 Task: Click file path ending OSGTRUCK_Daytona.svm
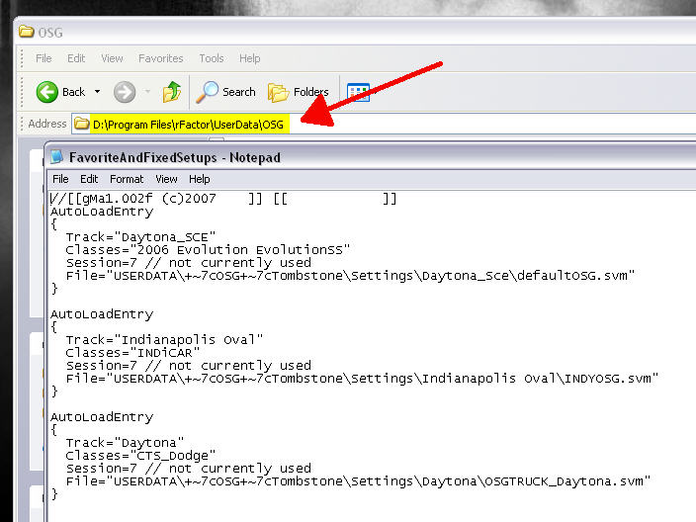[358, 481]
